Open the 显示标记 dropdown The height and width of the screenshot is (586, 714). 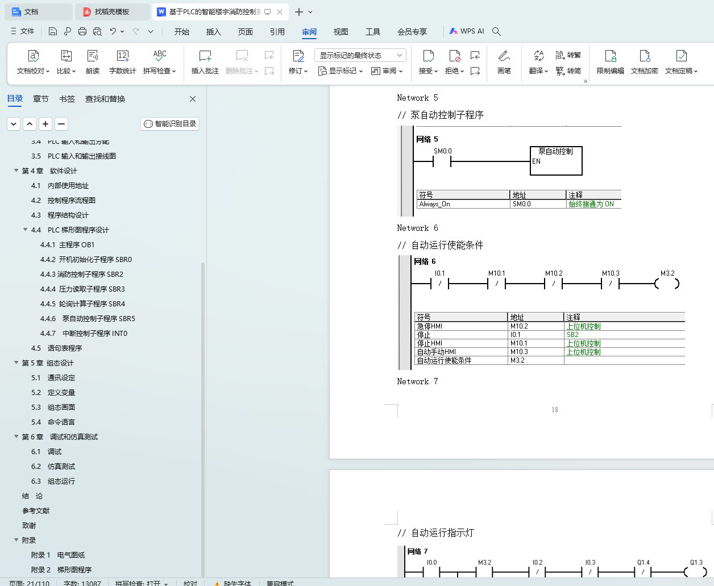pyautogui.click(x=340, y=71)
